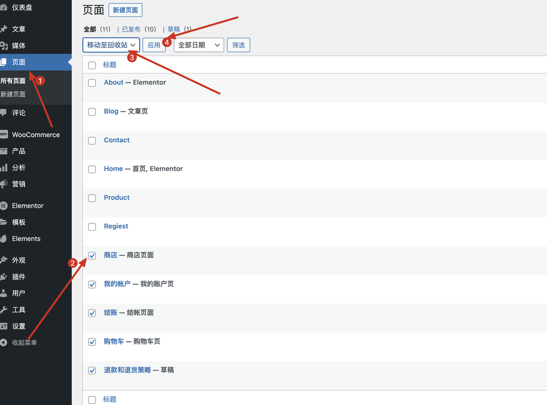Open the 仪表盘 dashboard icon

click(3, 8)
